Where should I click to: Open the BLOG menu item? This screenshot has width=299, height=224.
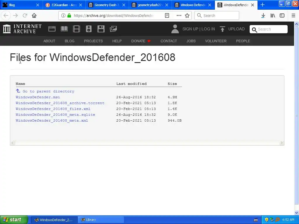pyautogui.click(x=69, y=41)
